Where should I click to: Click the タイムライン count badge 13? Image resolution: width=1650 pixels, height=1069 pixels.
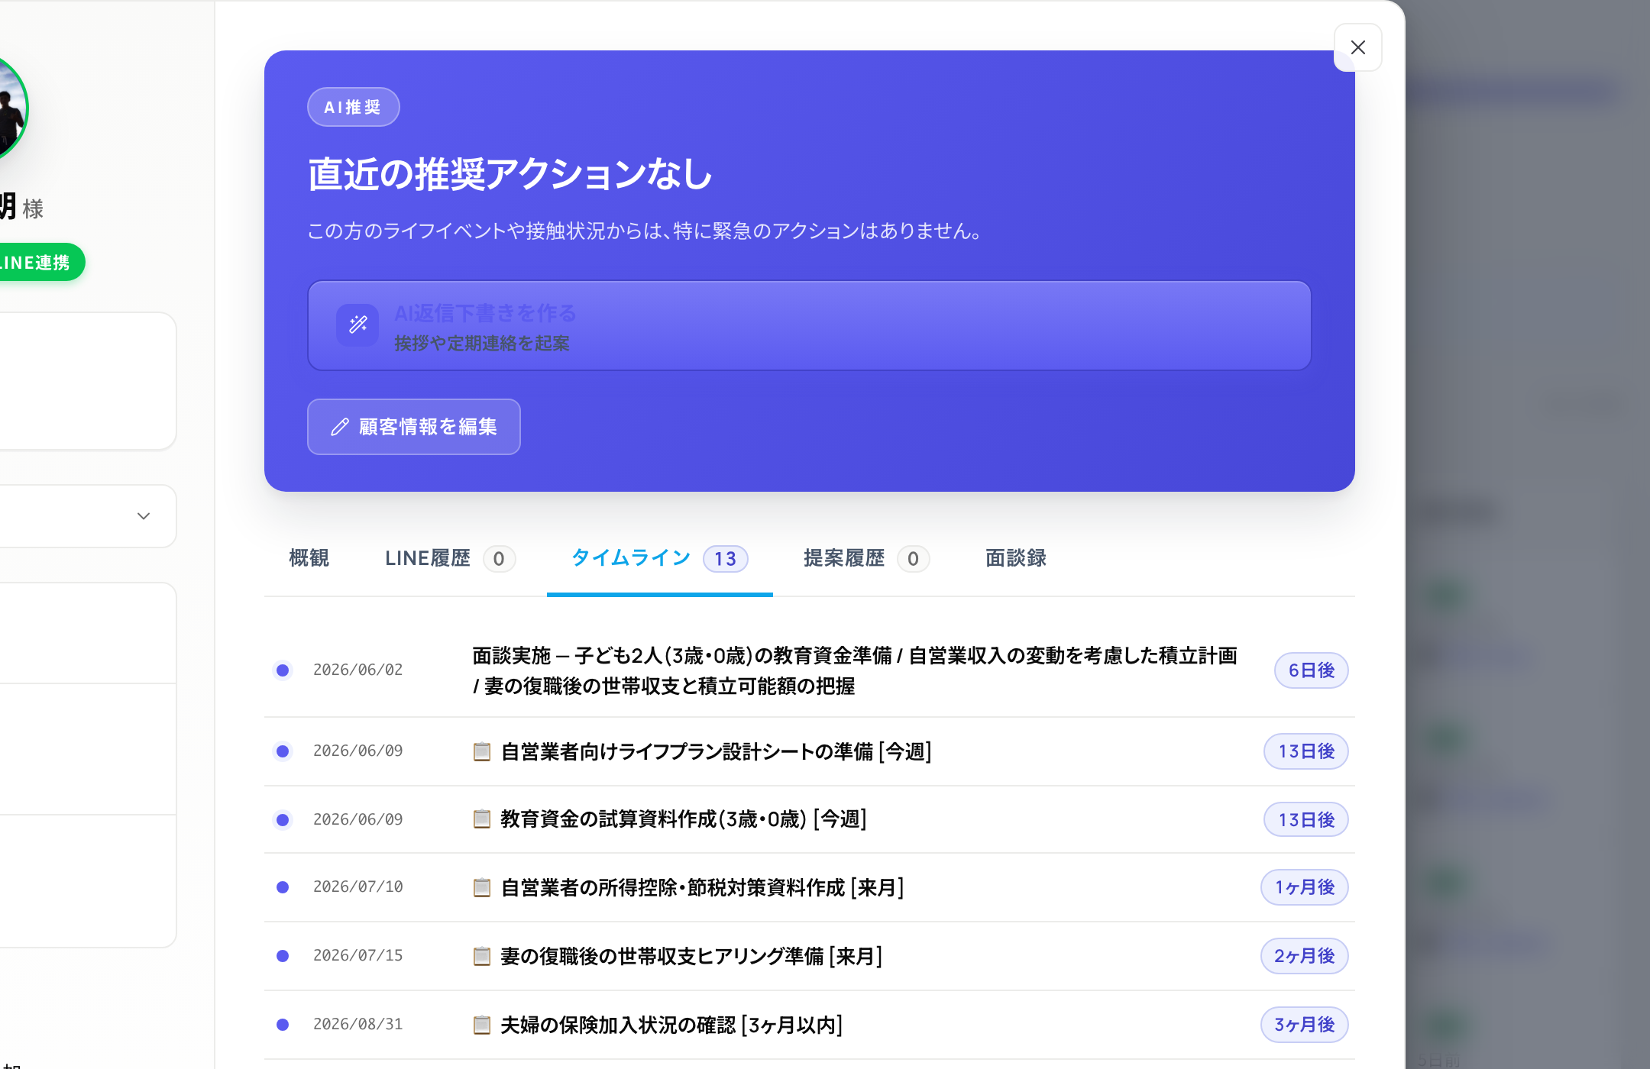[x=725, y=559]
